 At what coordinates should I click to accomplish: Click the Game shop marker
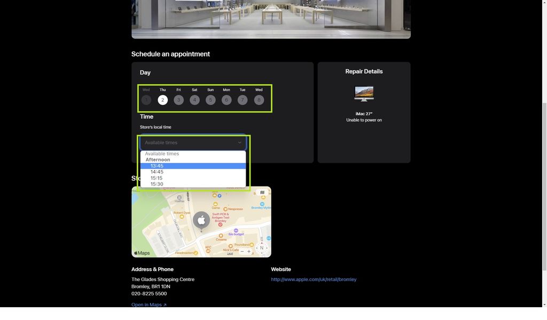pyautogui.click(x=215, y=204)
